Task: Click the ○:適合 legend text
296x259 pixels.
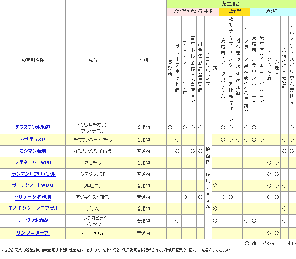Action: [x=252, y=243]
